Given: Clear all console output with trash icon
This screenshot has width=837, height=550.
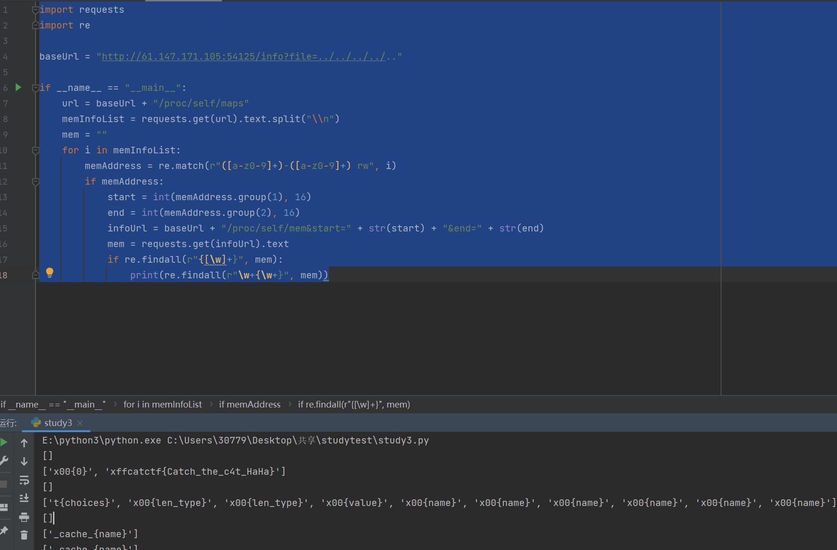Looking at the screenshot, I should click(x=24, y=535).
